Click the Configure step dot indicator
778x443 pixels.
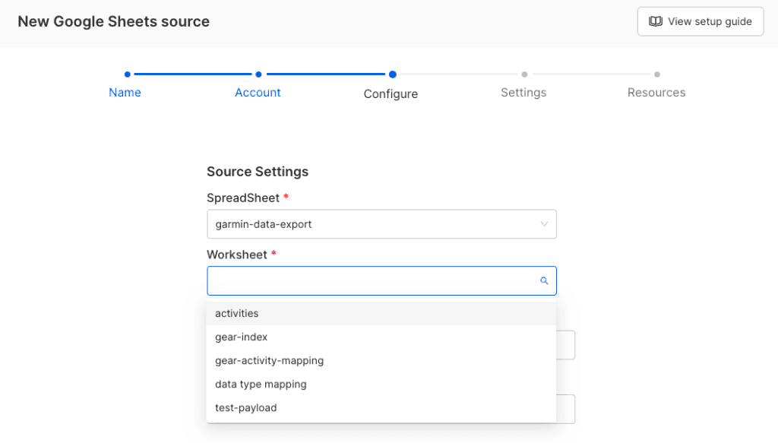click(x=392, y=74)
